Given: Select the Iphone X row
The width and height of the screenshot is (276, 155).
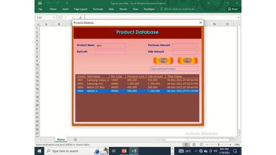Looking at the screenshot, I should tap(137, 91).
